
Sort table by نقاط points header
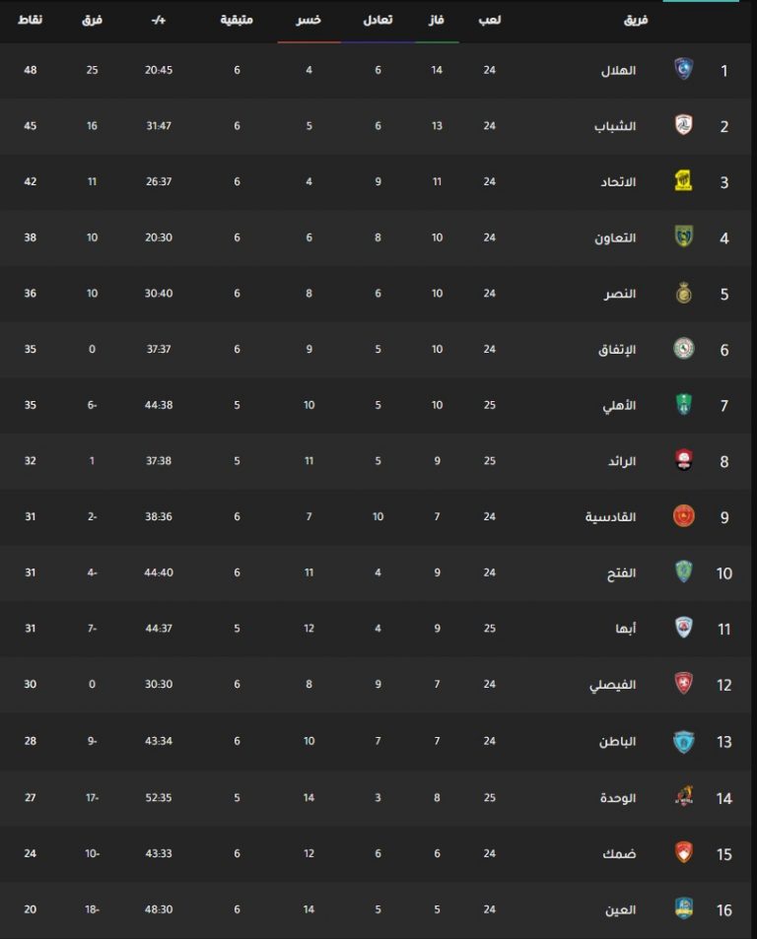[30, 20]
